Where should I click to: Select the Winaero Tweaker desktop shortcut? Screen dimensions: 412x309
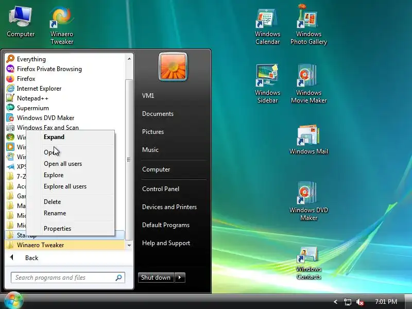coord(62,26)
